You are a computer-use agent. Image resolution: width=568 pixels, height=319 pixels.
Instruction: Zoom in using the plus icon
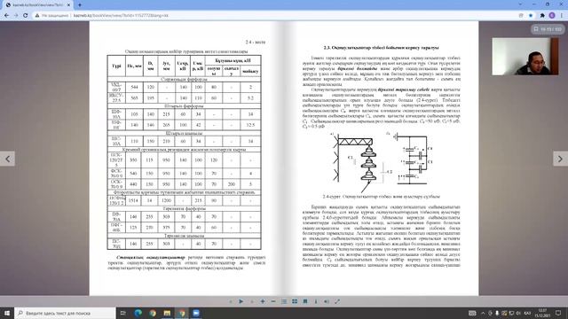(263, 301)
